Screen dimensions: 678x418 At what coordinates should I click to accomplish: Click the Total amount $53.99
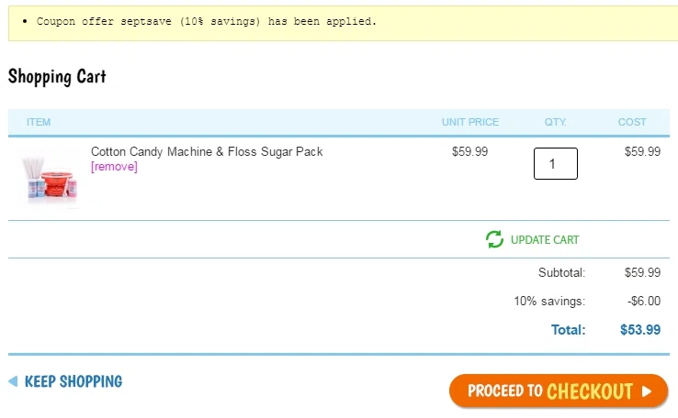[x=640, y=330]
